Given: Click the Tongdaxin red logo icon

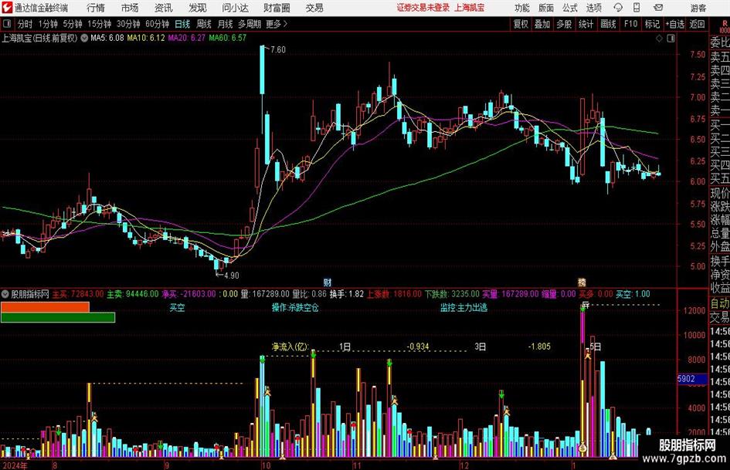Looking at the screenshot, I should 7,8.
